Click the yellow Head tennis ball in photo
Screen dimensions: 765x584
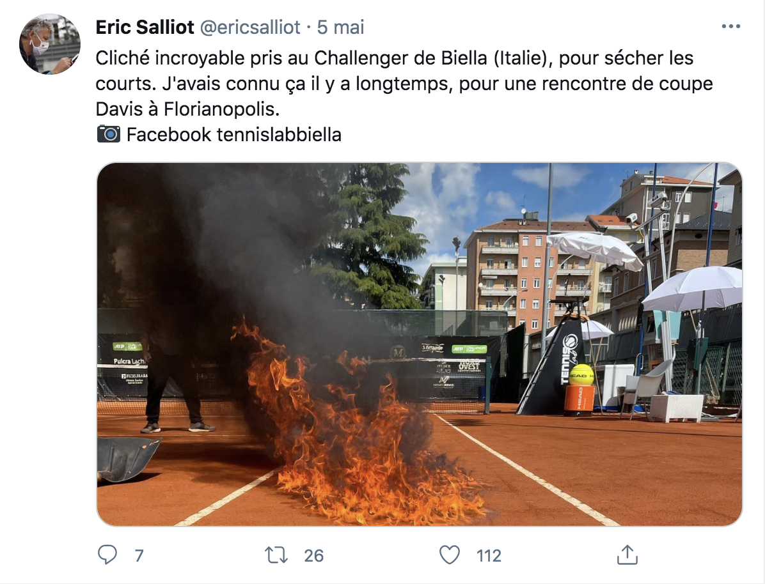581,375
